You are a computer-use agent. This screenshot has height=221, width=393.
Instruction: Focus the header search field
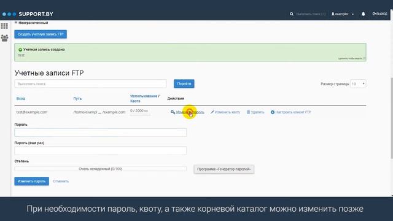[x=311, y=14]
